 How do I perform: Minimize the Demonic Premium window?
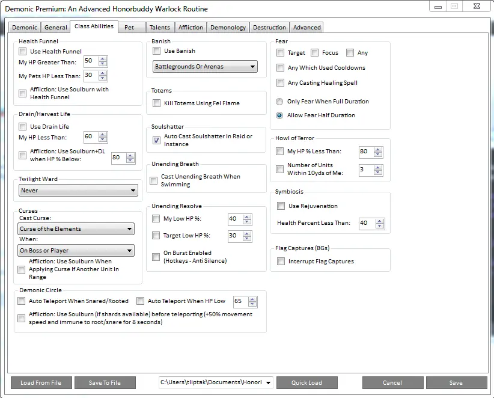click(x=438, y=7)
